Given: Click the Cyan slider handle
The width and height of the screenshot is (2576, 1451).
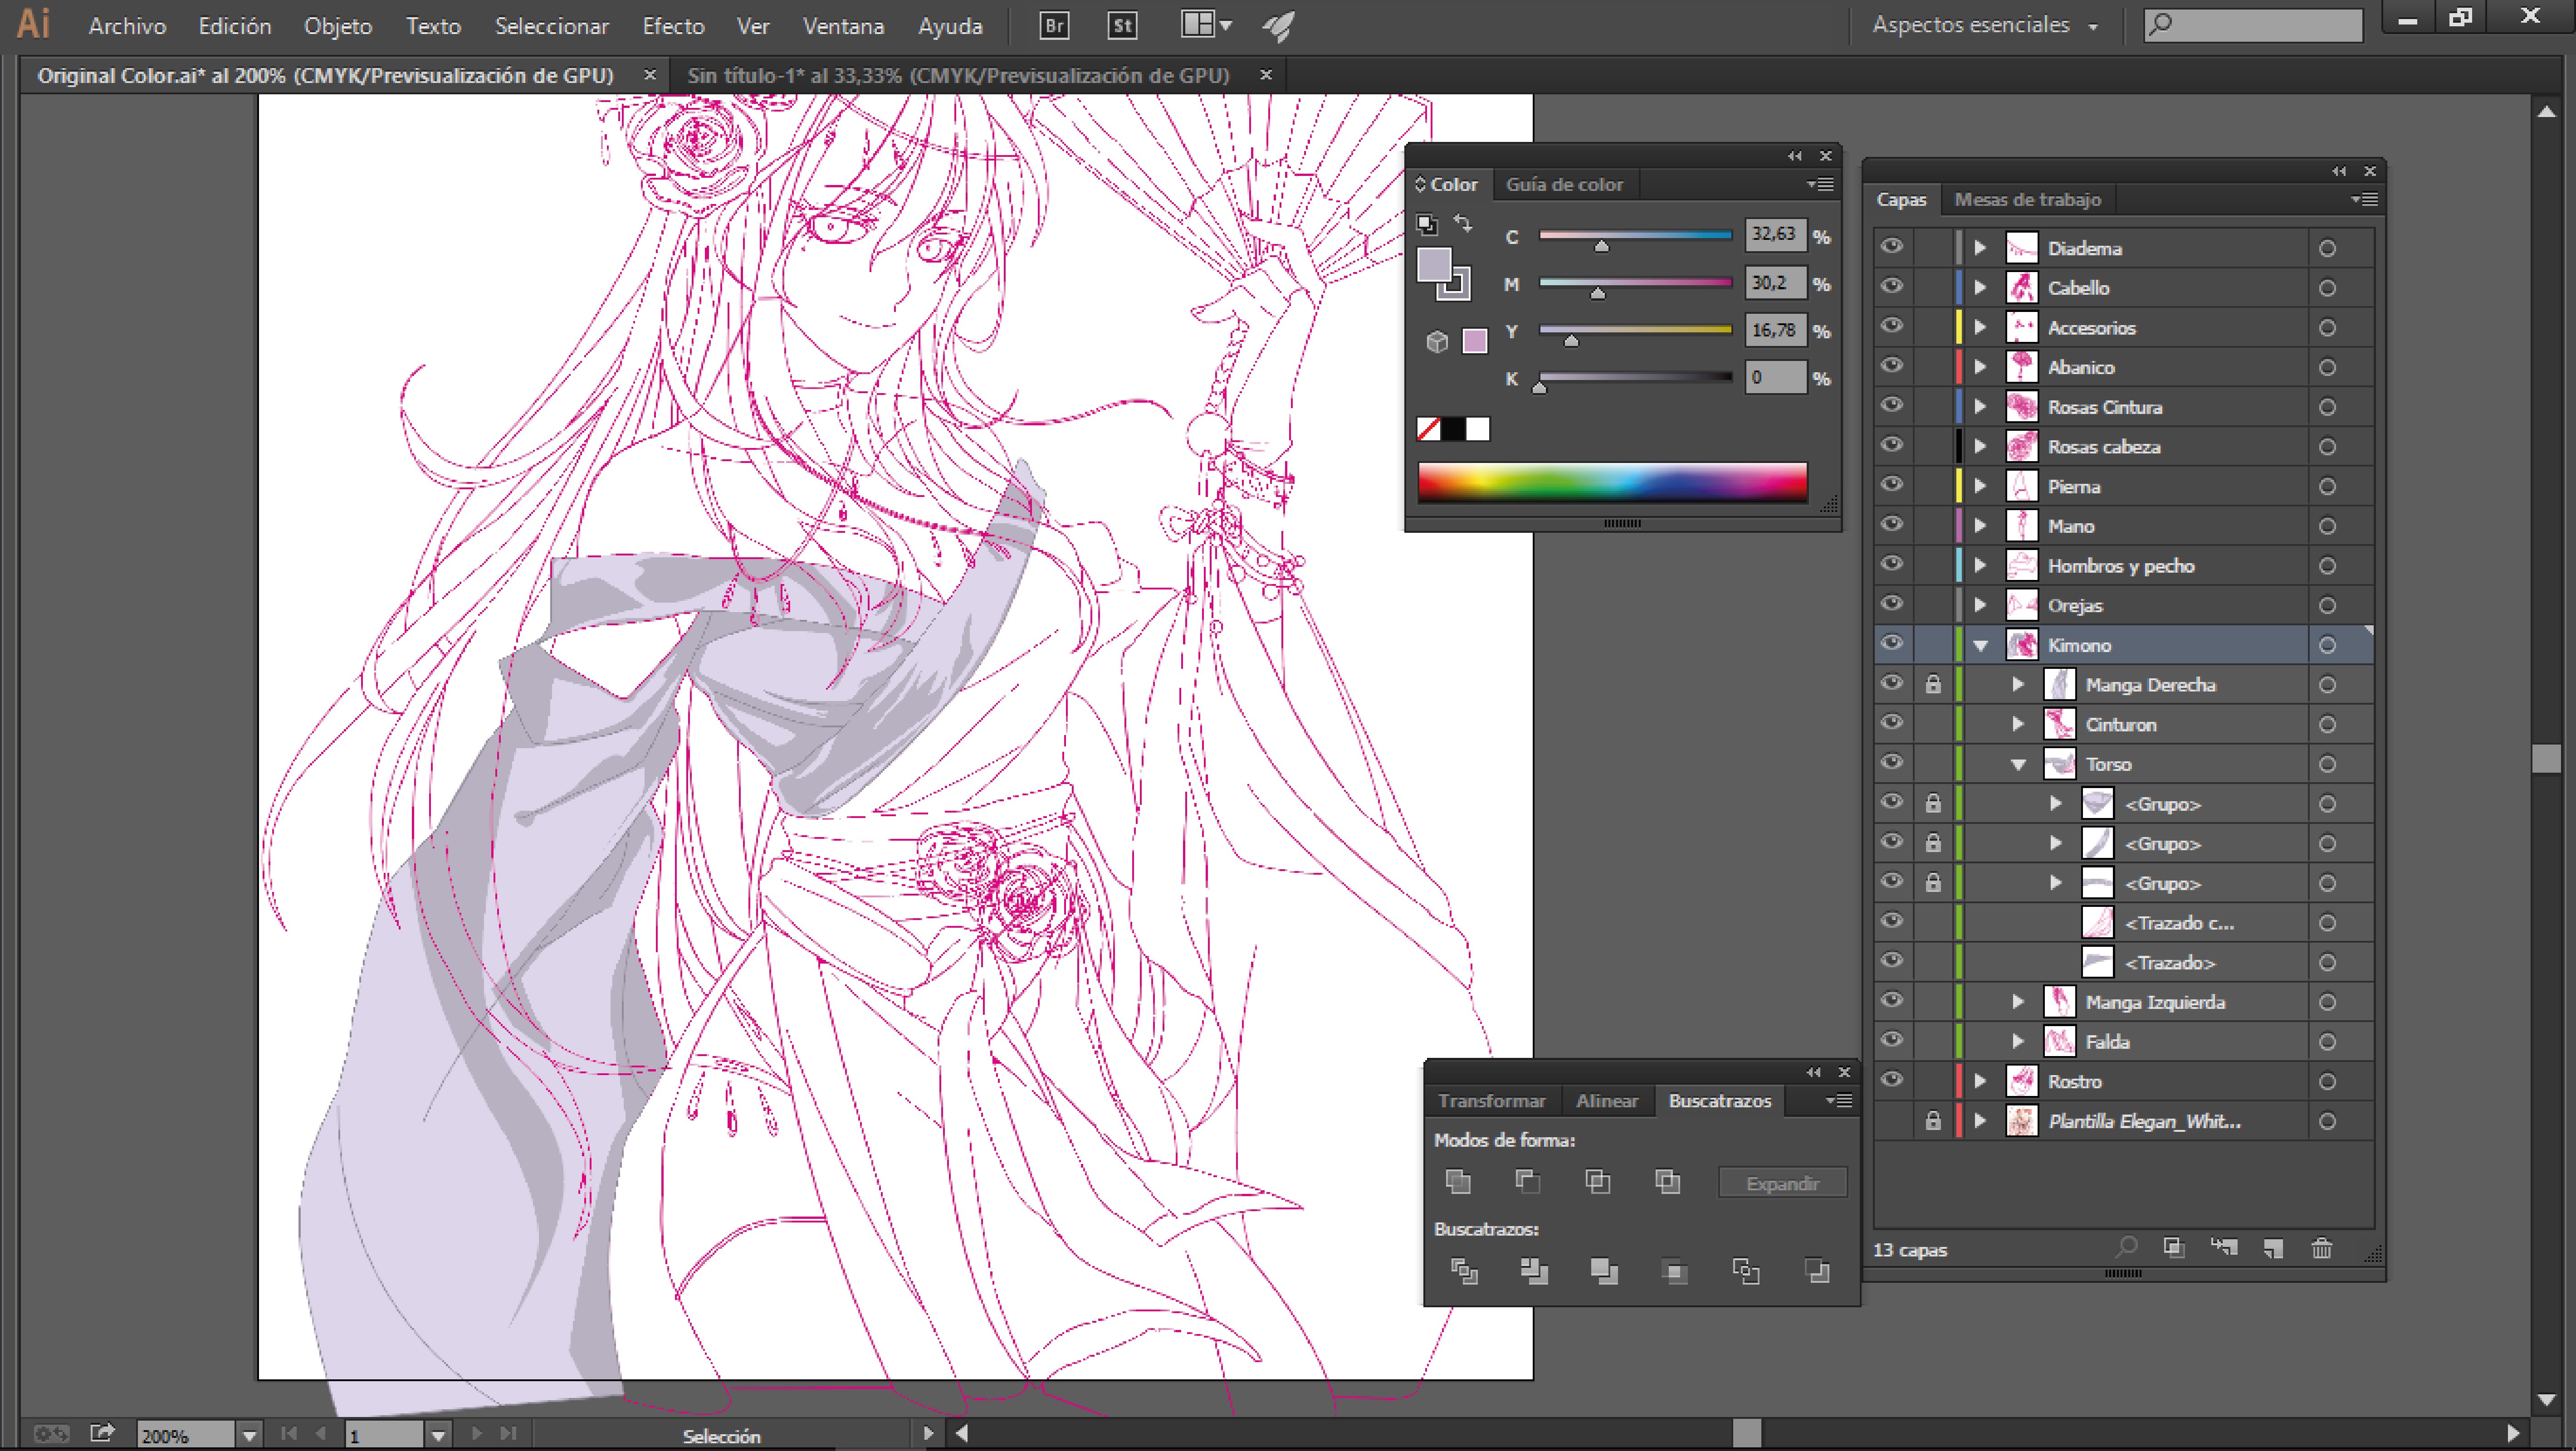Looking at the screenshot, I should point(1602,246).
